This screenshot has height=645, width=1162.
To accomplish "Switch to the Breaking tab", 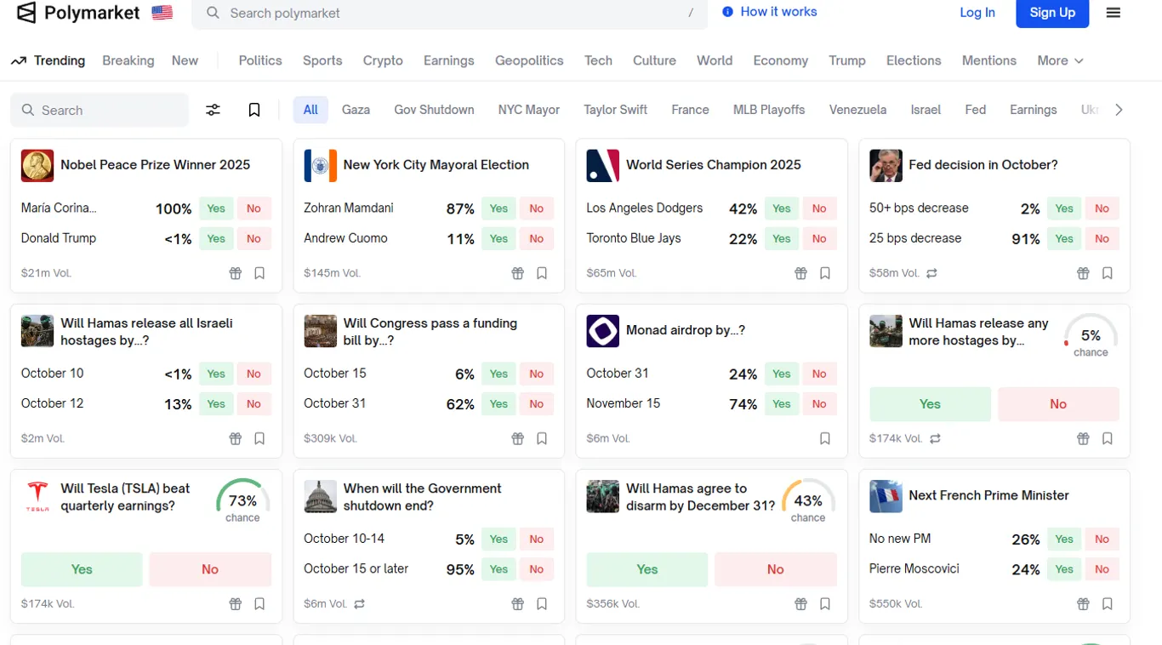I will click(128, 60).
